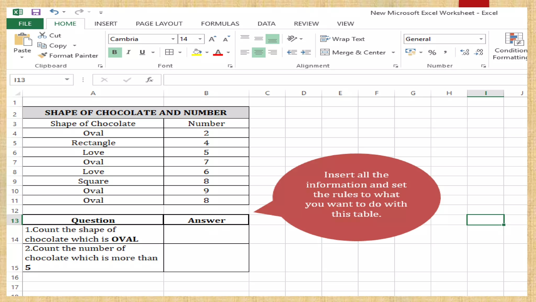Toggle Bottom Align for cell

[272, 39]
